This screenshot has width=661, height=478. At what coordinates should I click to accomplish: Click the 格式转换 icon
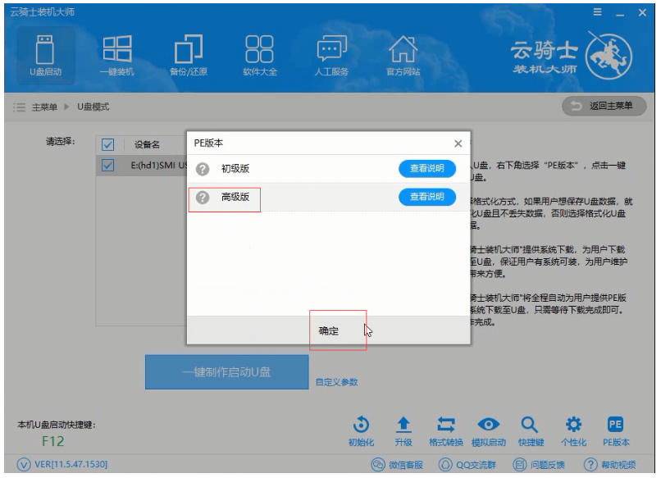tap(448, 427)
